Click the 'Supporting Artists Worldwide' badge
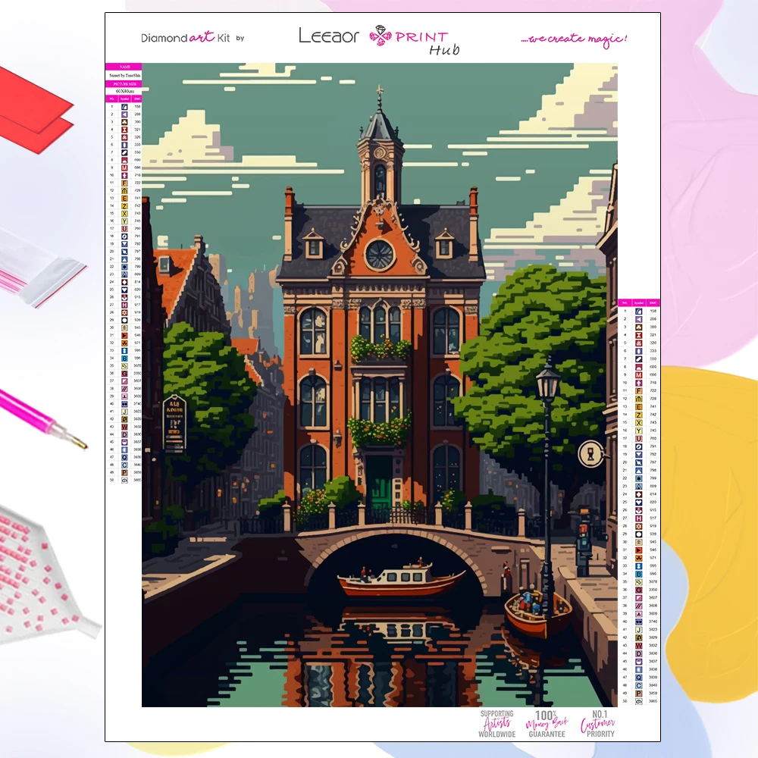 coord(497,724)
